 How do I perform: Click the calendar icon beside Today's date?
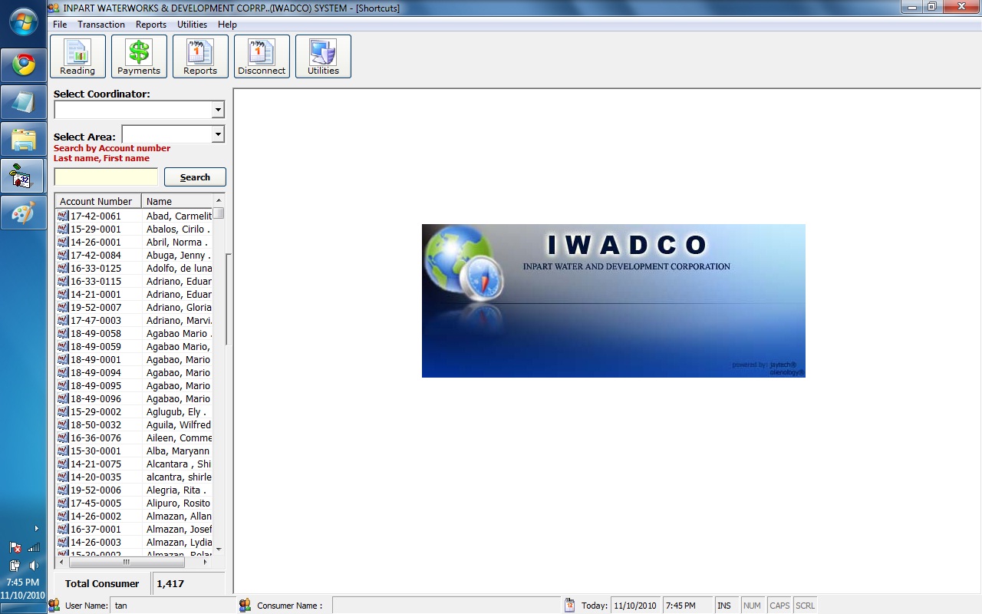click(568, 606)
